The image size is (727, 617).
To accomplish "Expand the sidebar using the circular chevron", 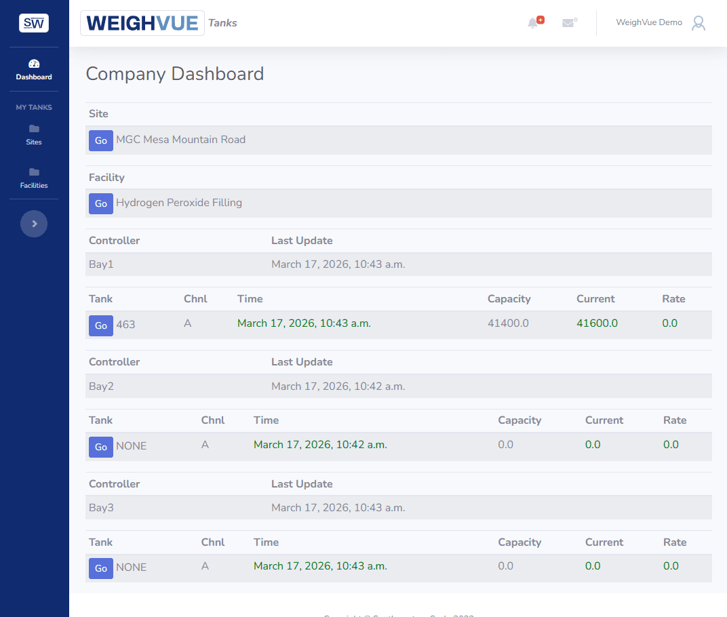I will tap(34, 223).
